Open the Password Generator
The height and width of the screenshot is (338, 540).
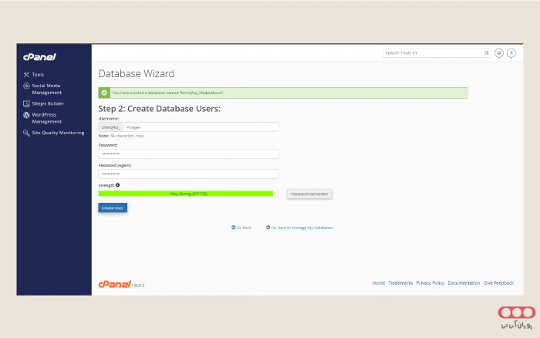[x=309, y=194]
